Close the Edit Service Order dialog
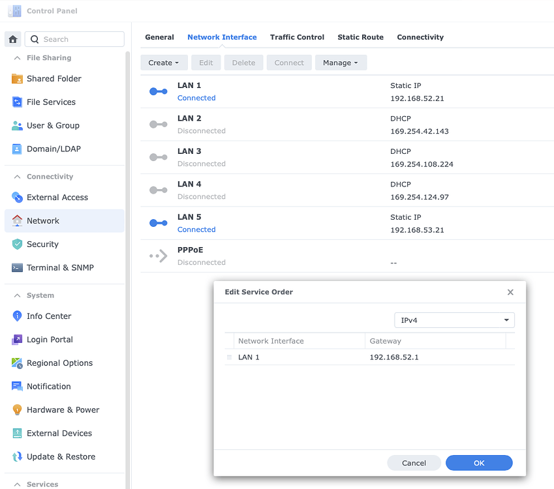 510,292
